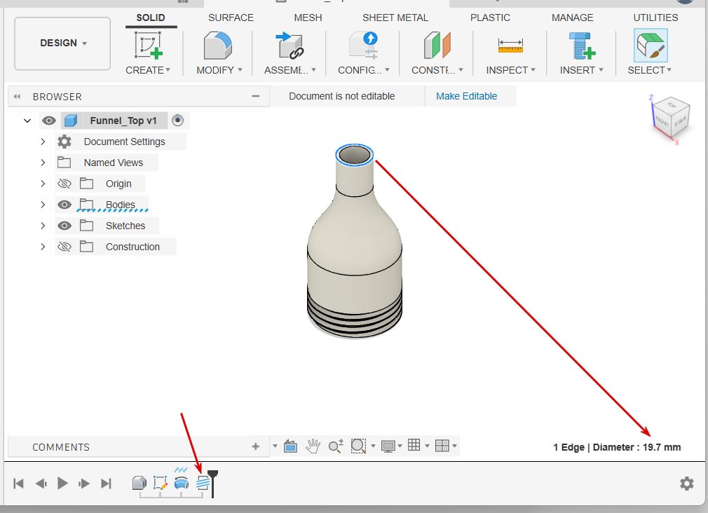Hide the Bodies folder
Viewport: 708px width, 513px height.
pyautogui.click(x=64, y=205)
